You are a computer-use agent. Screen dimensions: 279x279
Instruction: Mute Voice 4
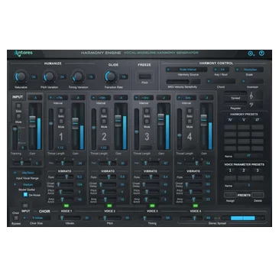[x=190, y=122]
